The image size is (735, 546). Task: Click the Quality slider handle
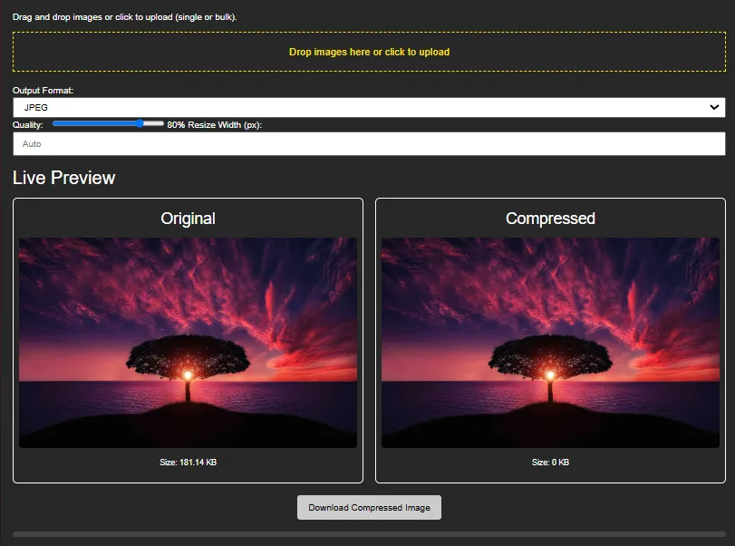point(140,123)
